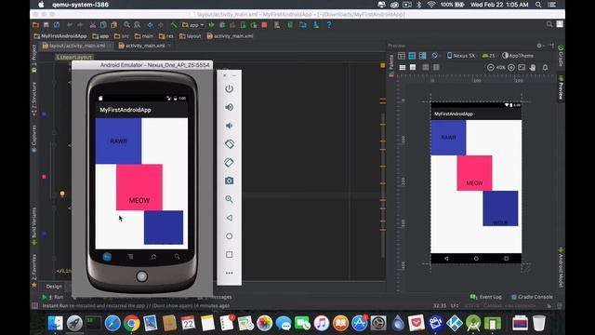
Task: Rotate emulator right icon
Action: tap(230, 162)
